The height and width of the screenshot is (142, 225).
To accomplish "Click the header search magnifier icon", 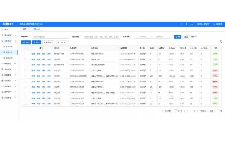I will (181, 24).
